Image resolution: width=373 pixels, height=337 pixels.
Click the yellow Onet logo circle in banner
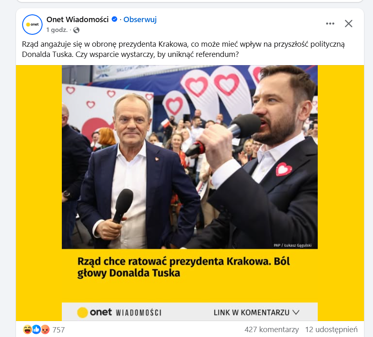82,312
